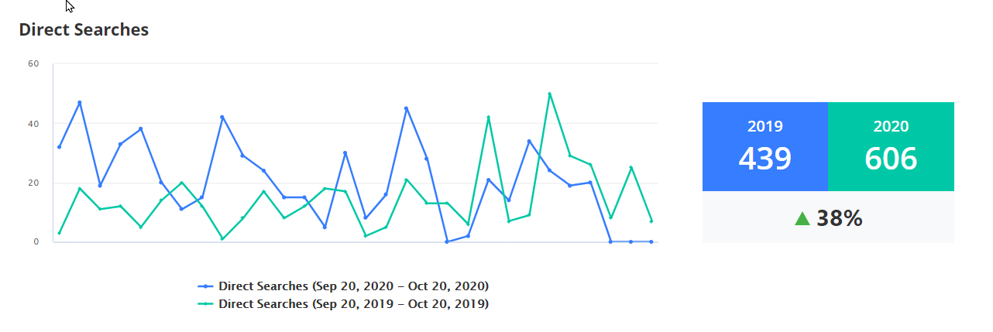Click the green 2020 summary card
Image resolution: width=993 pixels, height=332 pixels.
(891, 146)
